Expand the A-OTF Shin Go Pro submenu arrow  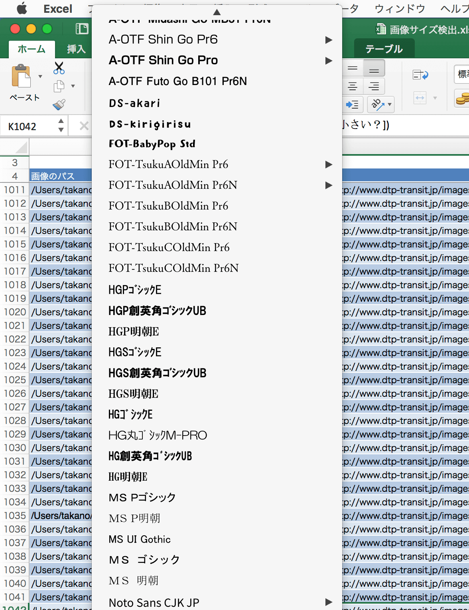[x=329, y=60]
